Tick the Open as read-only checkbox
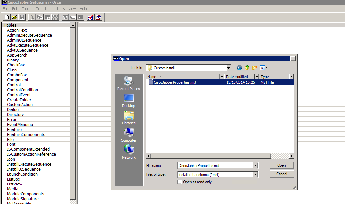Screen dimensions: 345x204 click(x=180, y=182)
